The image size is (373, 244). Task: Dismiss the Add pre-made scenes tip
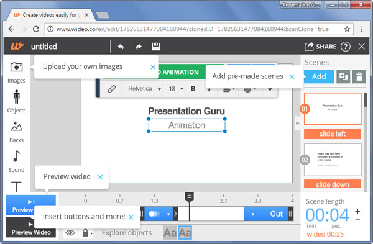click(x=292, y=76)
